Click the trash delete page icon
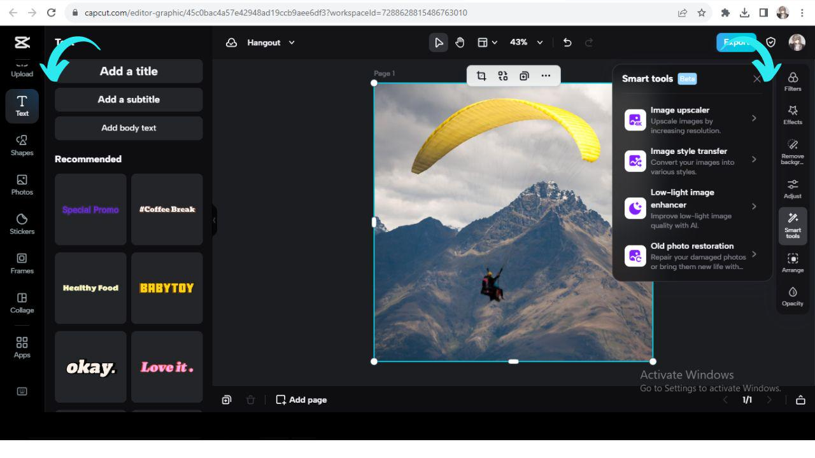The width and height of the screenshot is (815, 458). 250,400
